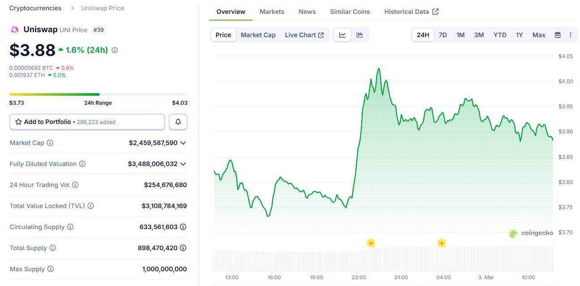Switch to line chart view icon
Image resolution: width=580 pixels, height=286 pixels.
point(342,35)
